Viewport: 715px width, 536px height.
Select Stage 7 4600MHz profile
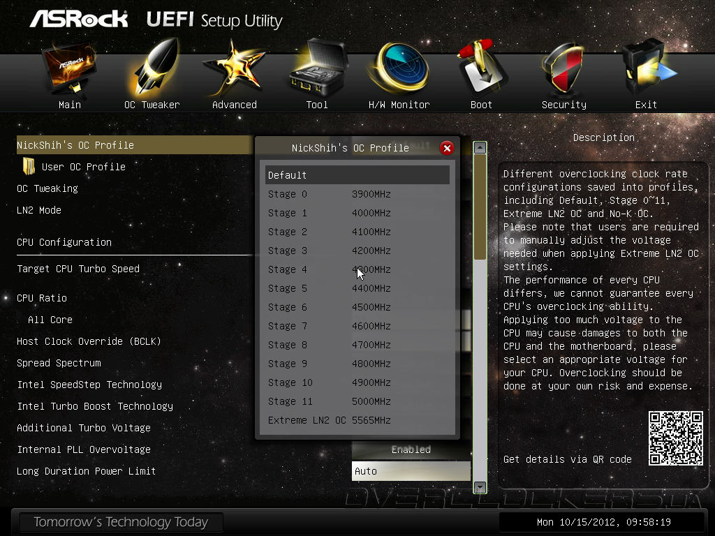[x=357, y=326]
